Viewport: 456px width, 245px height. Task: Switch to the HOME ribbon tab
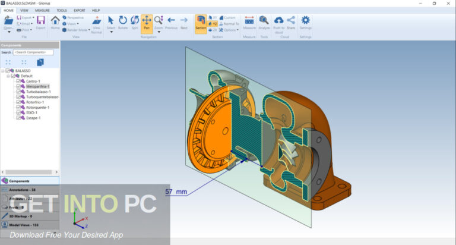pos(8,11)
